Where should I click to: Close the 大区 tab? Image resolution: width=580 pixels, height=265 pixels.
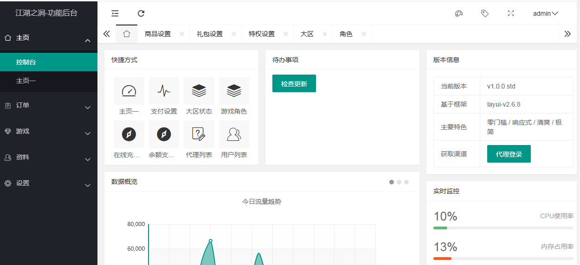click(x=325, y=34)
